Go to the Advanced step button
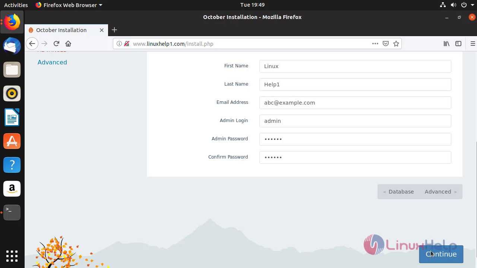This screenshot has width=477, height=268. pyautogui.click(x=441, y=192)
